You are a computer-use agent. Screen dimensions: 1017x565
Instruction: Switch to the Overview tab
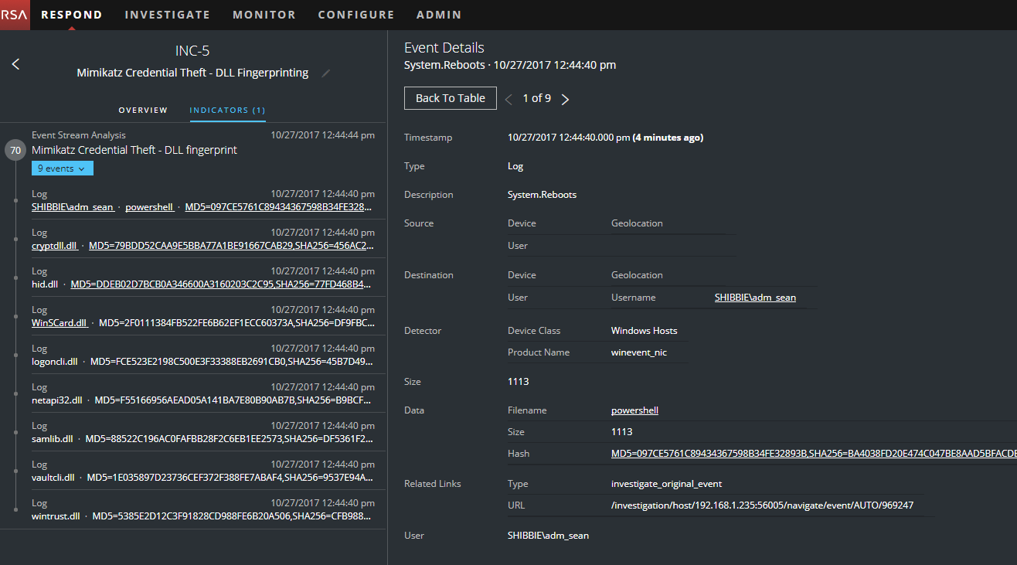143,111
